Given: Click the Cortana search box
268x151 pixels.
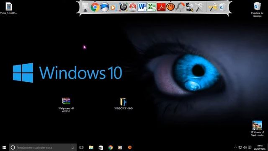Looking at the screenshot, I should (43, 147).
